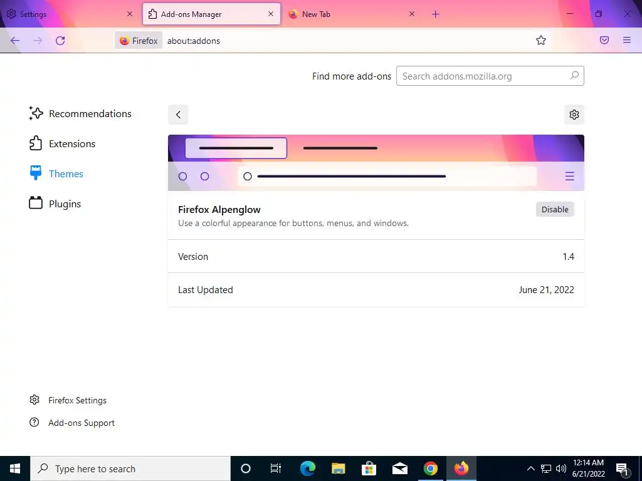Bookmark this page with the star icon
Viewport: 642px width, 481px height.
click(x=541, y=40)
